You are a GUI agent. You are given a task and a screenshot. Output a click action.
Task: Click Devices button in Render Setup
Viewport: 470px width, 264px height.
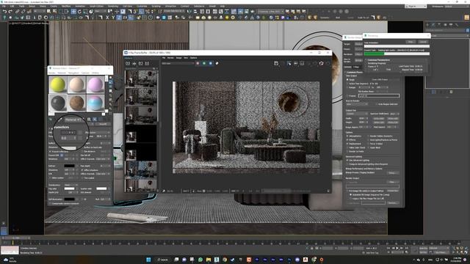[x=392, y=203]
